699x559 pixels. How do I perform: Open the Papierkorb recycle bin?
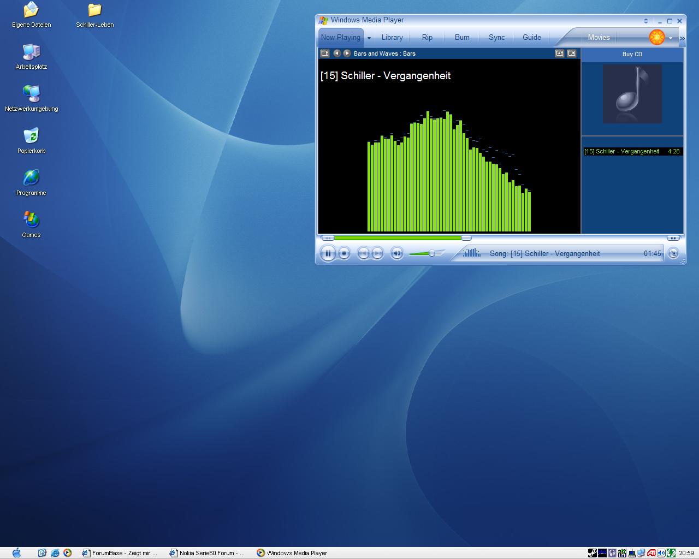tap(31, 141)
